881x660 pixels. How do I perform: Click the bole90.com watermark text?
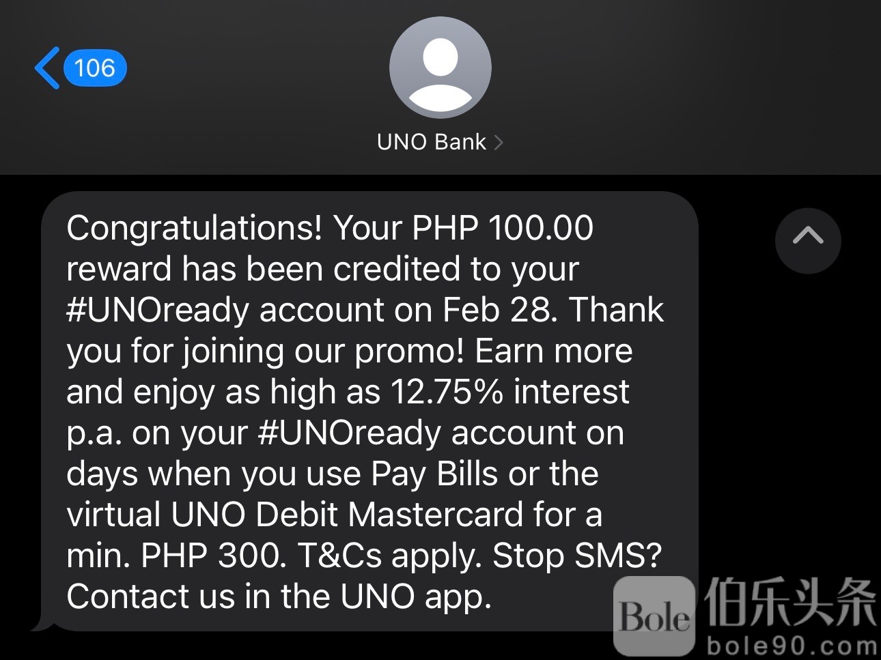tap(792, 645)
